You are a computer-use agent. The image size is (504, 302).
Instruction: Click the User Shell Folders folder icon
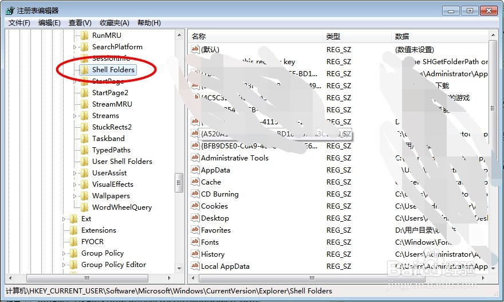[84, 162]
